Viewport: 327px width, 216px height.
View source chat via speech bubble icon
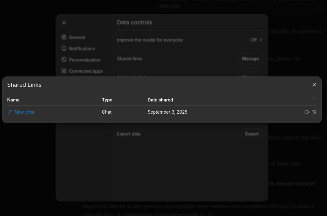[x=307, y=112]
